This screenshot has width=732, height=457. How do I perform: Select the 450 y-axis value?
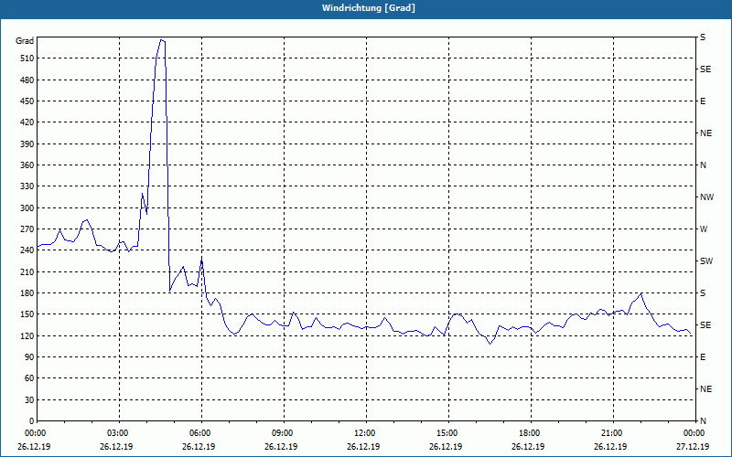[27, 101]
